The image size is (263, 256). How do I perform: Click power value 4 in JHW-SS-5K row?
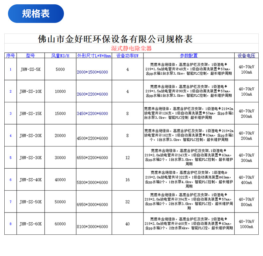(128, 69)
